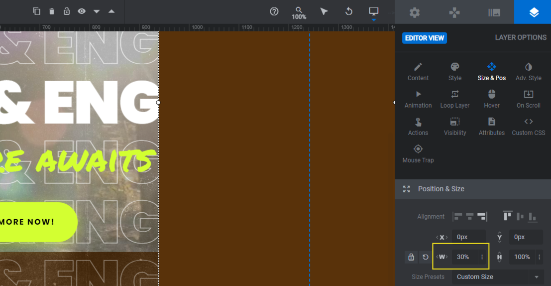This screenshot has width=551, height=286.
Task: Open On Scroll settings
Action: pyautogui.click(x=529, y=99)
